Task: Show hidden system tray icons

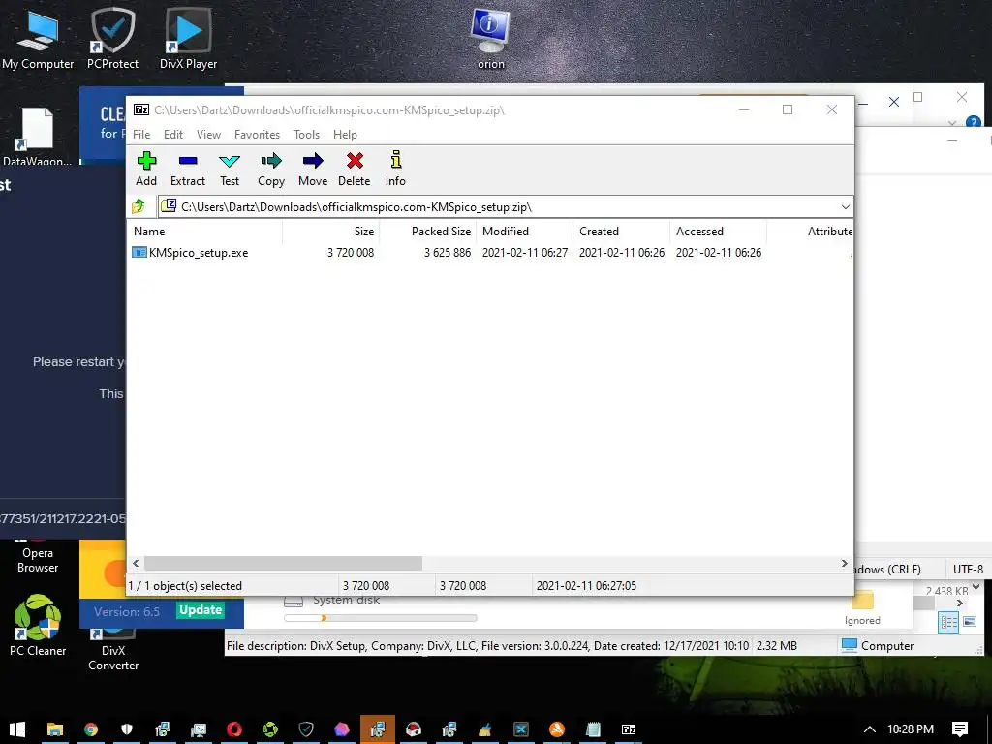Action: pyautogui.click(x=870, y=729)
